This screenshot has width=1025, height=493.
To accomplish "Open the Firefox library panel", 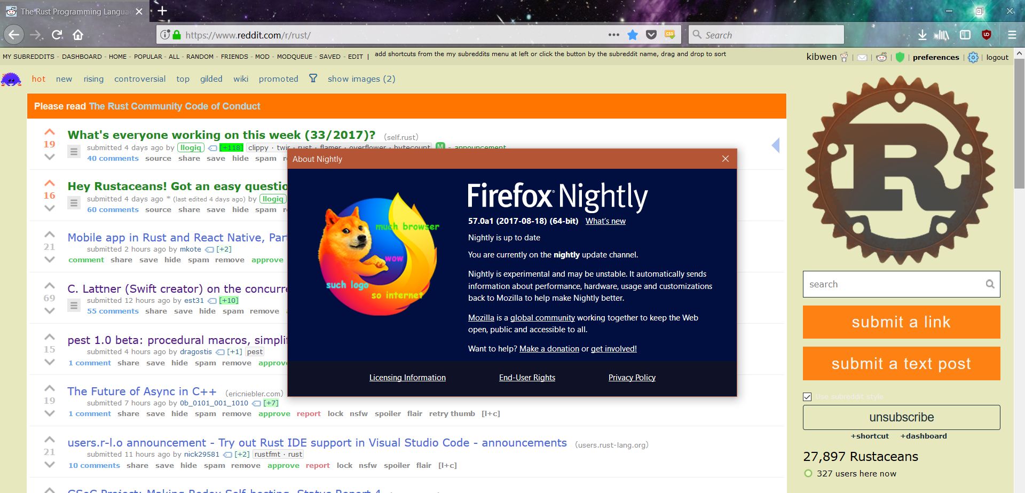I will pos(942,34).
